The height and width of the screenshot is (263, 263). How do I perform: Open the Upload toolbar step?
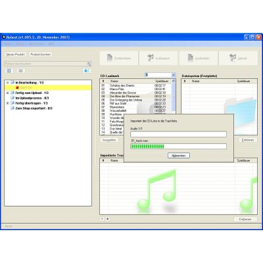click(238, 58)
